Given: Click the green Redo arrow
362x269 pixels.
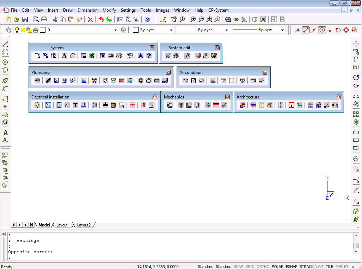Looking at the screenshot, I should tap(109, 20).
